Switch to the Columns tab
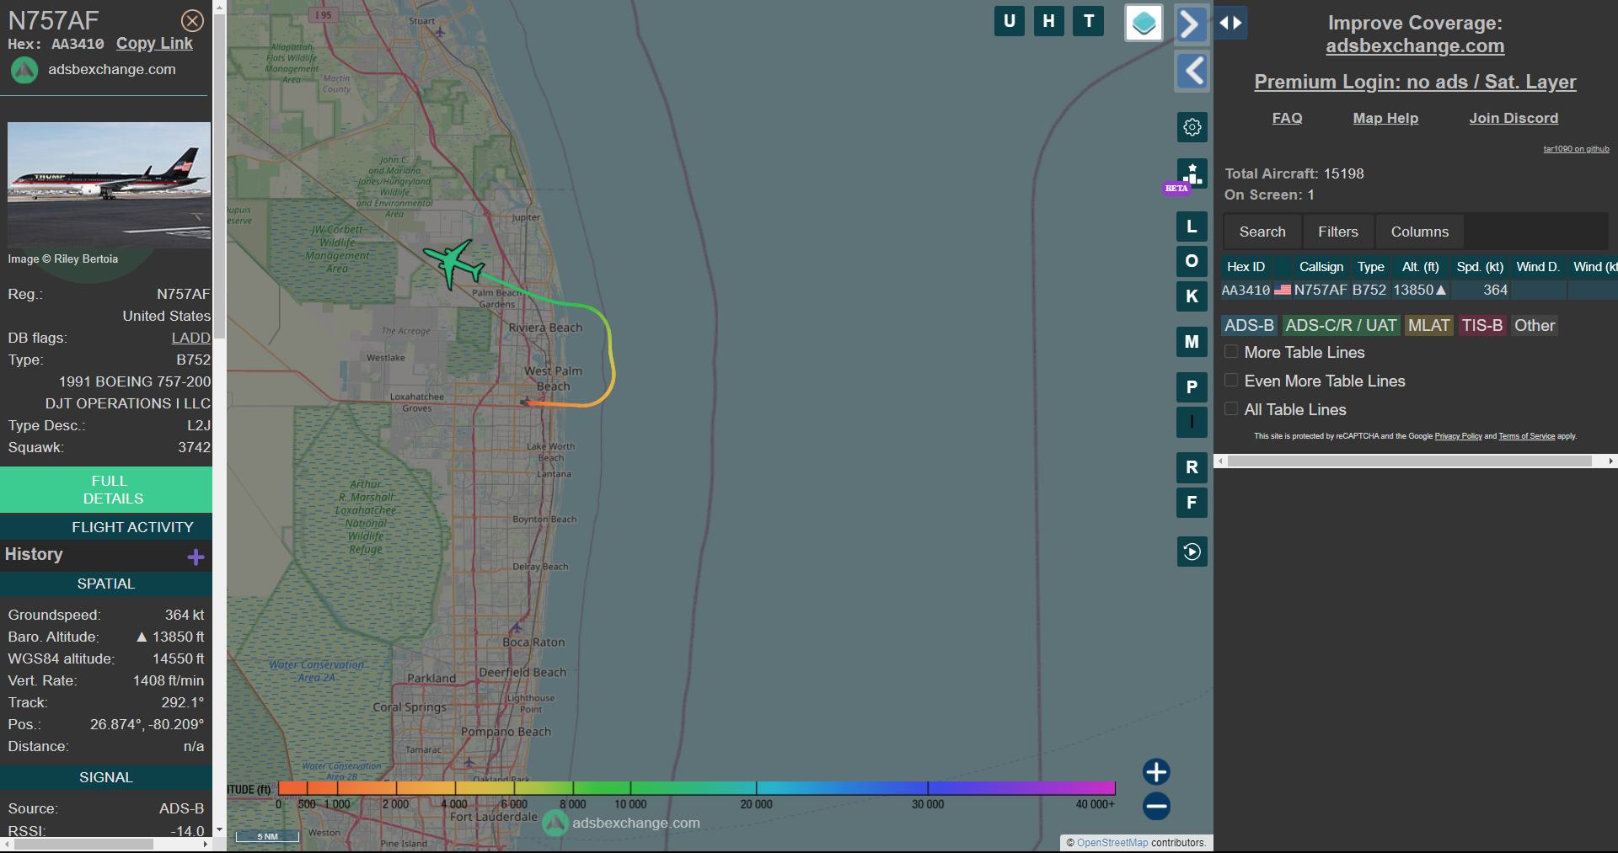 (x=1419, y=232)
